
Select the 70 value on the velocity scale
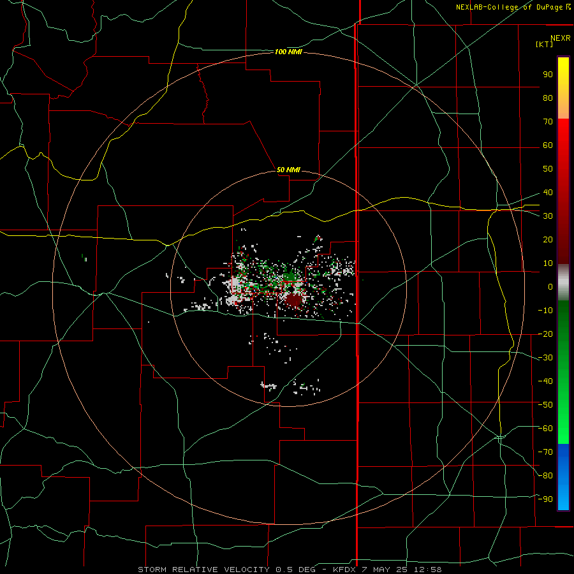[548, 122]
